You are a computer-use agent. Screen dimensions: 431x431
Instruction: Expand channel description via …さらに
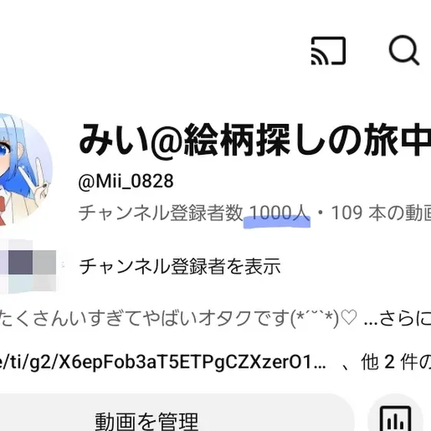[x=397, y=319]
